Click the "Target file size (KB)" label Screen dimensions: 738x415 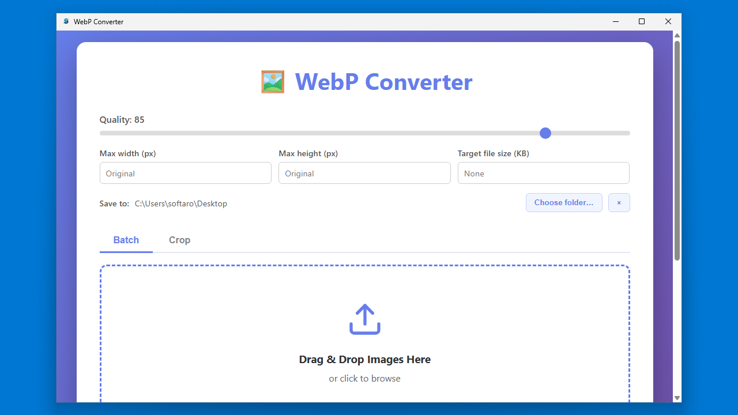pyautogui.click(x=494, y=154)
